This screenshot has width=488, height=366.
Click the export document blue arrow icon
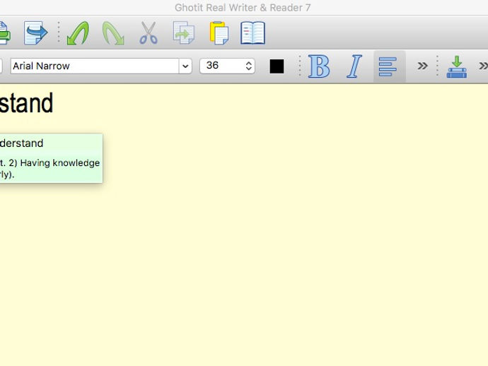[x=36, y=33]
